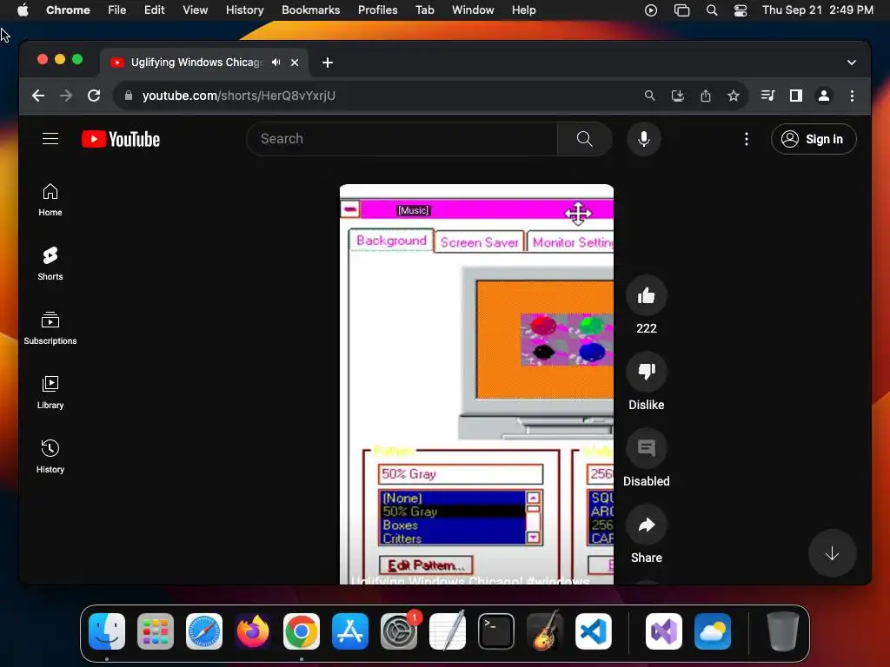Viewport: 890px width, 667px height.
Task: Open the Window menu
Action: 473,10
